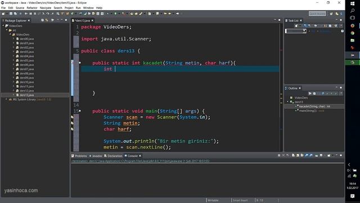360x203 pixels.
Task: Click the Save toolbar icon
Action: [11, 14]
